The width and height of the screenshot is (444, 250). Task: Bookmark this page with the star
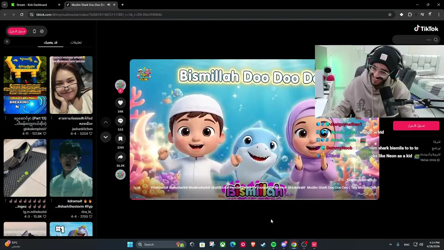tap(390, 15)
